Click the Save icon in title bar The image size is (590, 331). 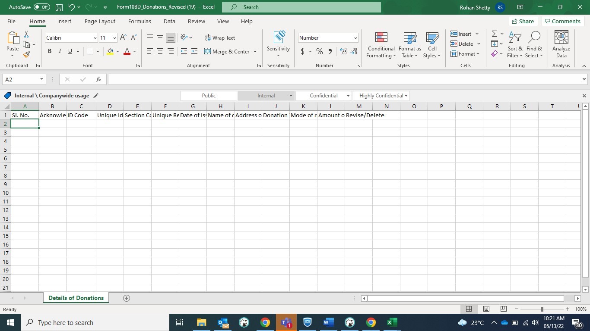[59, 7]
